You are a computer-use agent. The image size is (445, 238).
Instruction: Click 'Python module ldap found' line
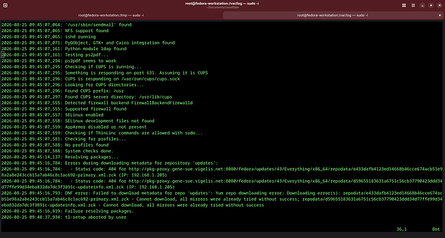pos(64,49)
